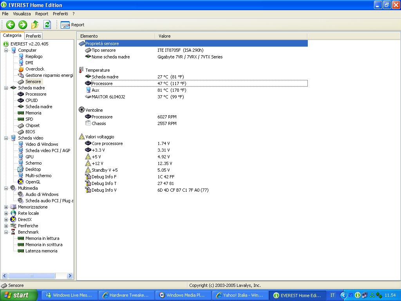Select the Overclock flame icon in tree

click(21, 69)
